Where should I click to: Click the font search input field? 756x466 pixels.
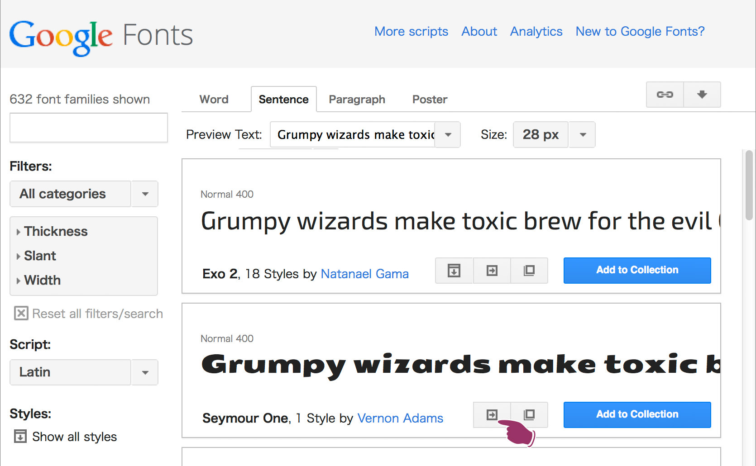89,128
